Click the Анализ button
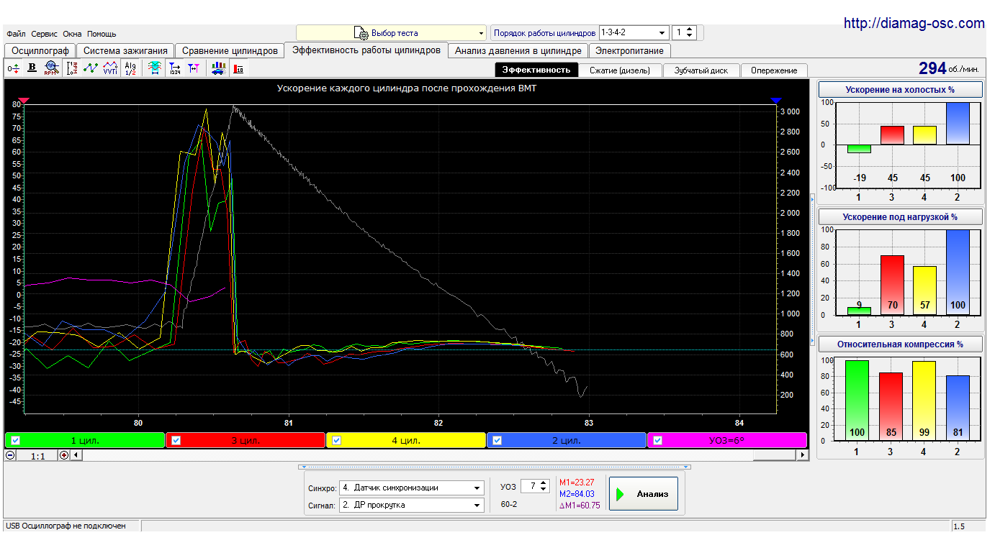The height and width of the screenshot is (535, 995). pyautogui.click(x=644, y=494)
